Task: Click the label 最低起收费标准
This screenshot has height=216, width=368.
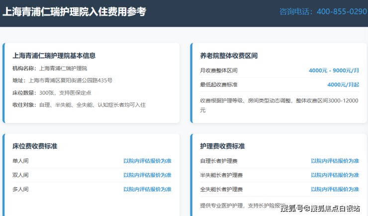Action: tap(219, 84)
